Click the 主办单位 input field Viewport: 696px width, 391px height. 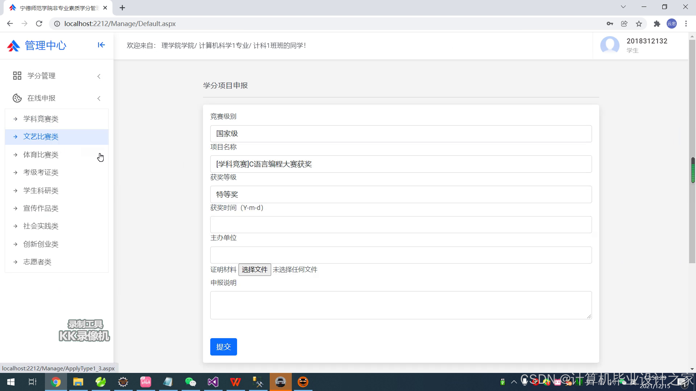pos(401,255)
